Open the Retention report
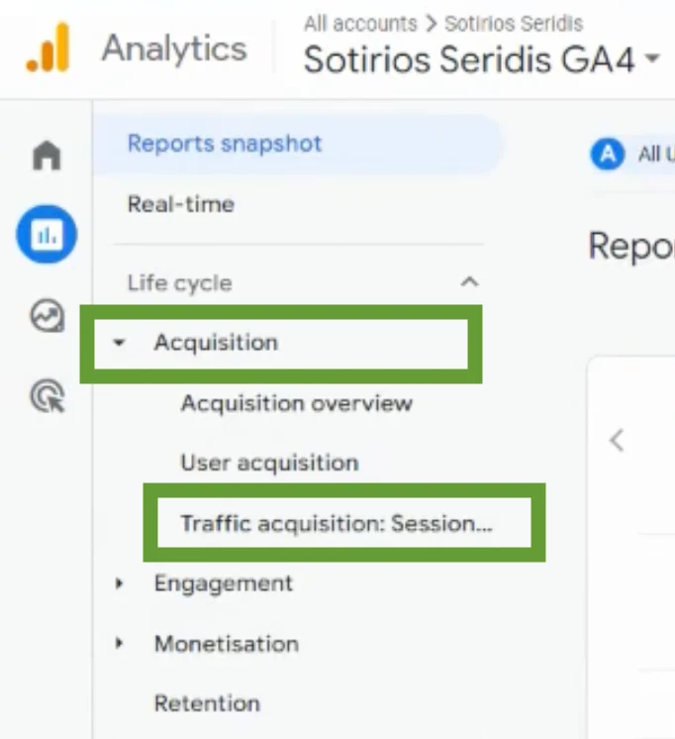The height and width of the screenshot is (739, 675). 207,703
